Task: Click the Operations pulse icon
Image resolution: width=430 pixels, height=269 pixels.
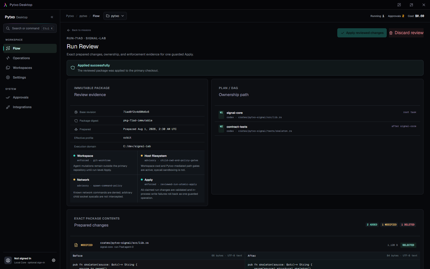Action: [8, 58]
